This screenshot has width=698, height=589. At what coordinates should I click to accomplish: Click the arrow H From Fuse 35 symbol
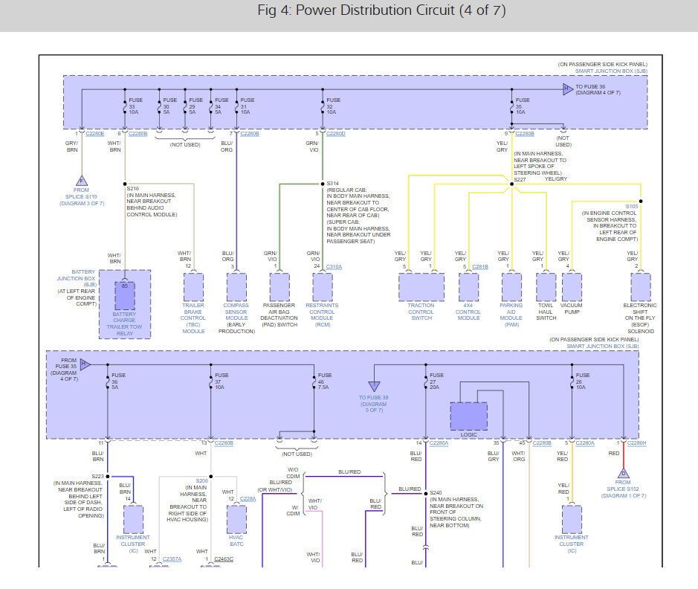[x=85, y=364]
